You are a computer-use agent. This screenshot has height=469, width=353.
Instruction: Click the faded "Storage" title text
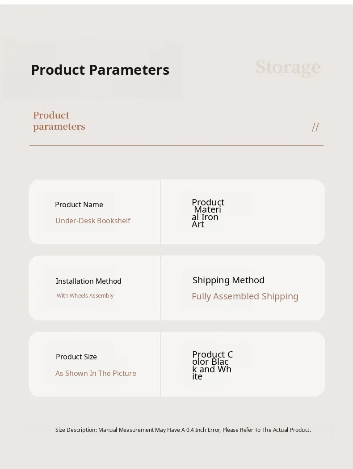(x=288, y=67)
